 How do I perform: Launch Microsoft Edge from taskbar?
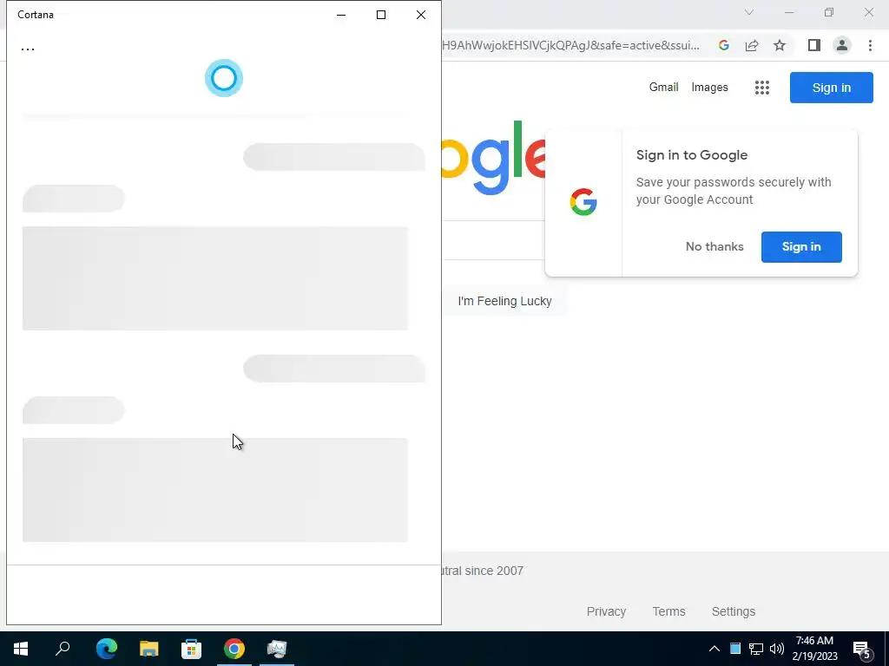pyautogui.click(x=107, y=649)
